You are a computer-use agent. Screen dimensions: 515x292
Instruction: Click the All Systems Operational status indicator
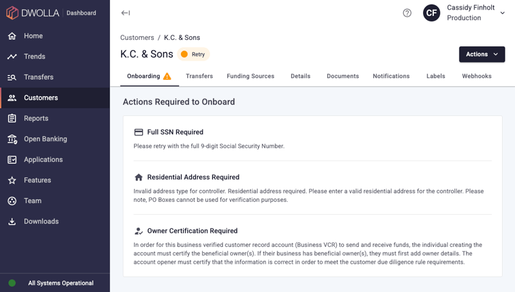(61, 283)
